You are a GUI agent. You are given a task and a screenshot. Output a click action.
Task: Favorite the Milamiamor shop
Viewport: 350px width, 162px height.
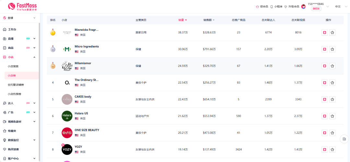pos(332,66)
